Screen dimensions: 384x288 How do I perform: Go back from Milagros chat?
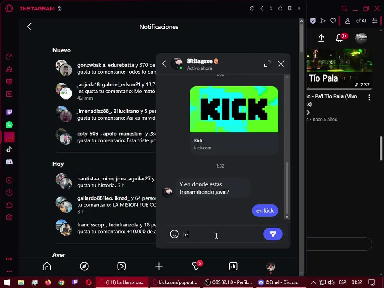tap(164, 64)
